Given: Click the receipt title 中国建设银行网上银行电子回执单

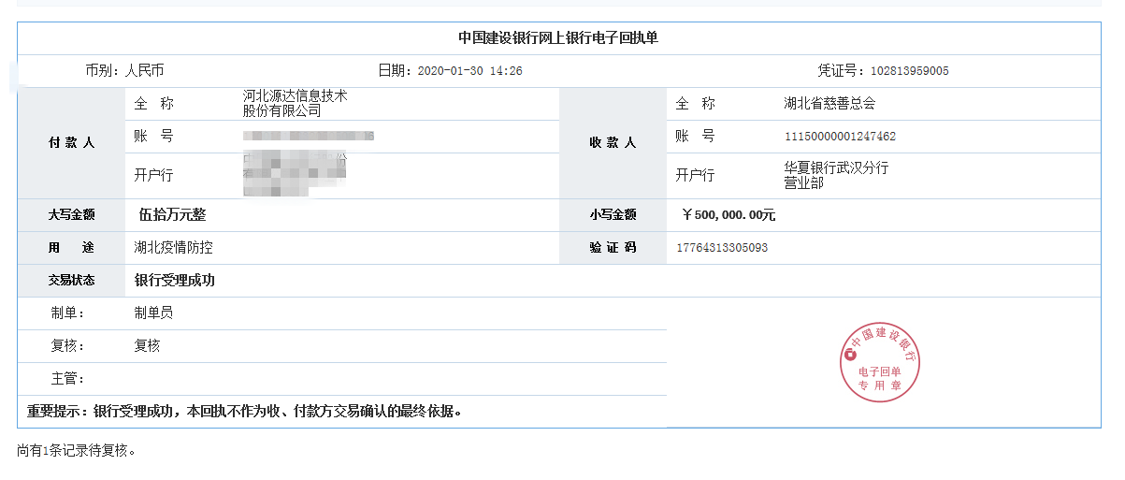Looking at the screenshot, I should (558, 38).
